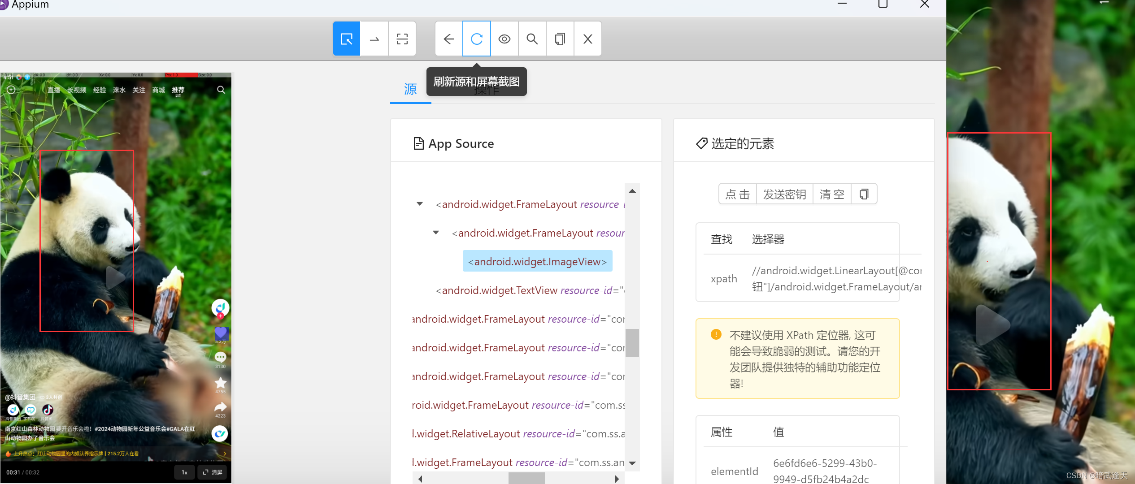Copy attributes icon beside 清空 button
1135x484 pixels.
coord(864,194)
